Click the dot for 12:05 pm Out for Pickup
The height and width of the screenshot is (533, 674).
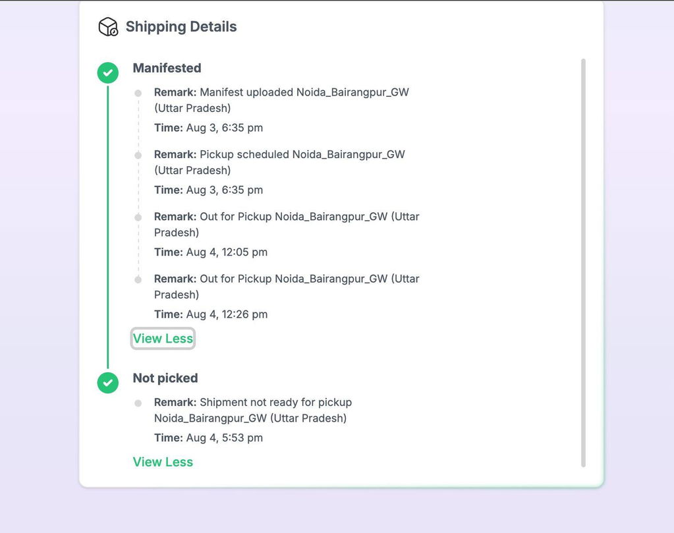point(138,217)
